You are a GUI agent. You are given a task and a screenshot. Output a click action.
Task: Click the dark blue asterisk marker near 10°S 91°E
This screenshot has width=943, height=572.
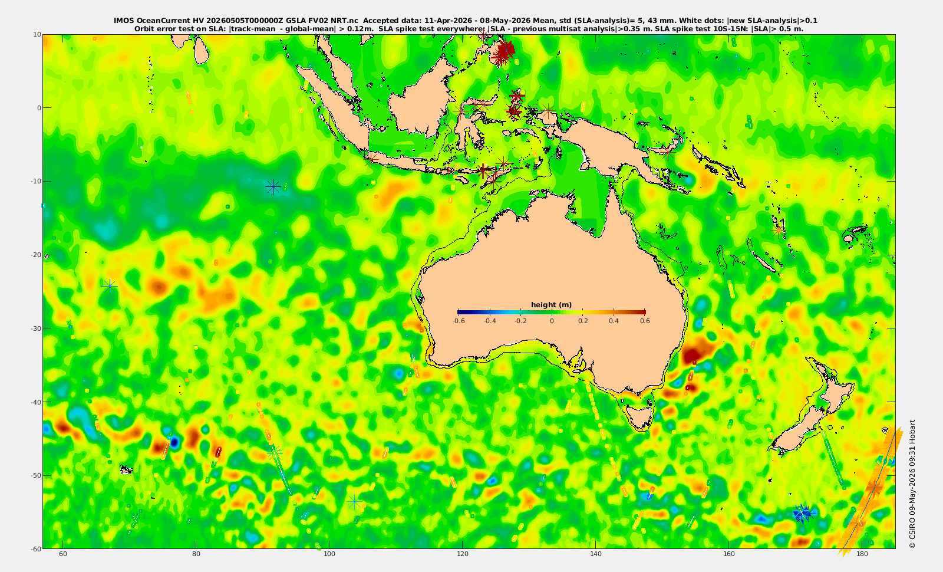click(x=272, y=188)
